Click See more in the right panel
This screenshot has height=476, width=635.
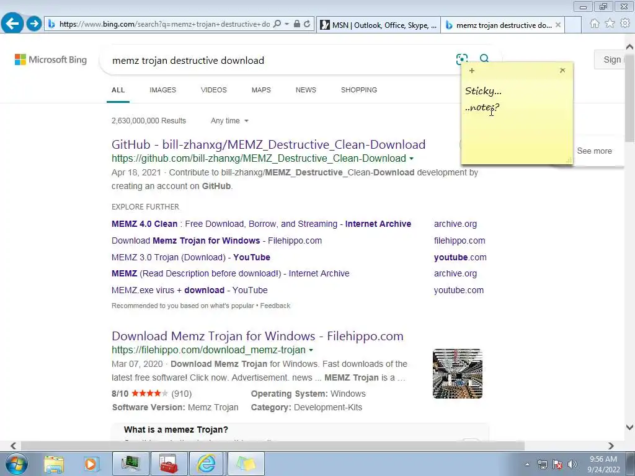[x=594, y=151]
